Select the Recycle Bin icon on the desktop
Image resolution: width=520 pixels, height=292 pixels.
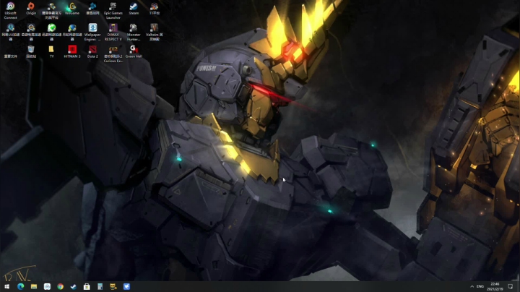(31, 51)
